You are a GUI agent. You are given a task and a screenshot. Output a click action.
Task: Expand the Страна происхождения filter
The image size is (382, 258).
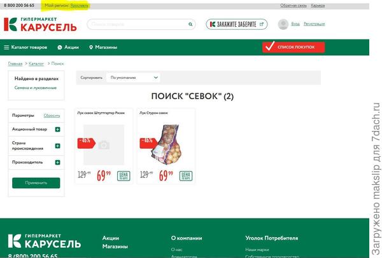coord(57,146)
